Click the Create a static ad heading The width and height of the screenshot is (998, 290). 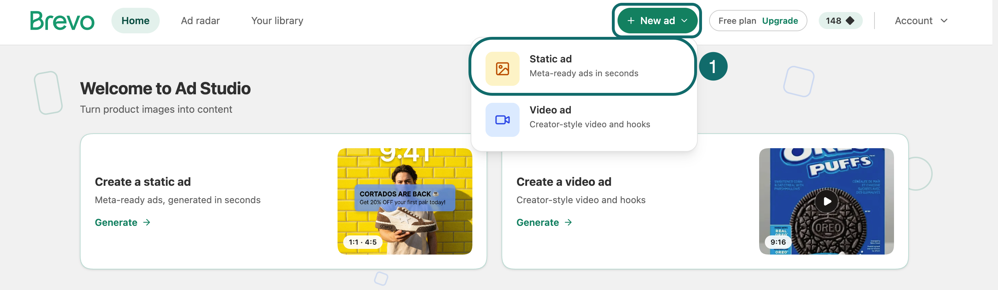point(143,182)
